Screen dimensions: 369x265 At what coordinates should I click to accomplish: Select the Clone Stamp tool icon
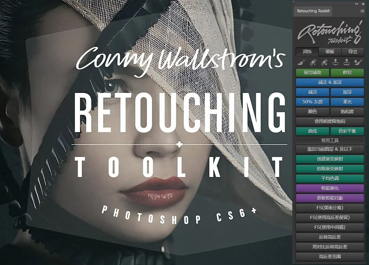click(335, 62)
